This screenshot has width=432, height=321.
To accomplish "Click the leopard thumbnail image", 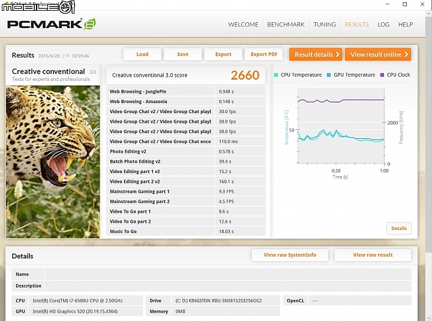I will coord(53,162).
